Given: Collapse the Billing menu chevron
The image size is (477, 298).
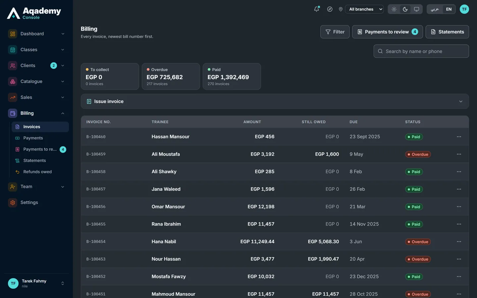Looking at the screenshot, I should pyautogui.click(x=63, y=113).
